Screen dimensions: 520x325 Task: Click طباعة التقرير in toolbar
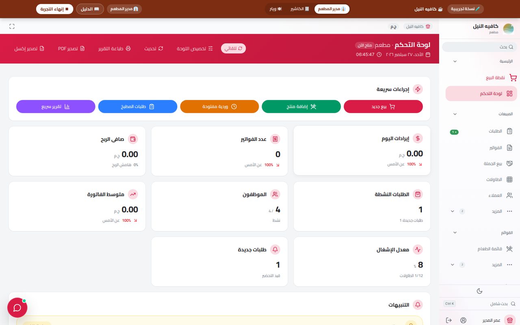[x=115, y=48]
